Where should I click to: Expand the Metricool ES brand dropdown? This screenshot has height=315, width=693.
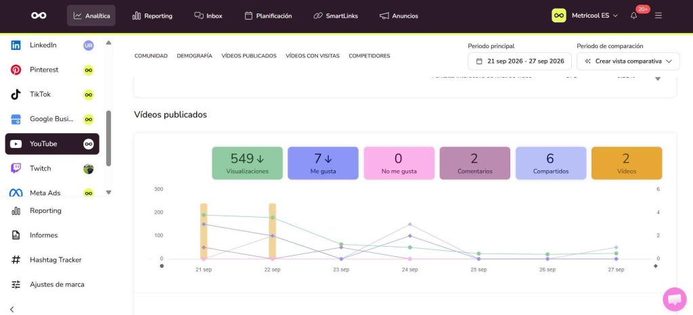pos(594,16)
